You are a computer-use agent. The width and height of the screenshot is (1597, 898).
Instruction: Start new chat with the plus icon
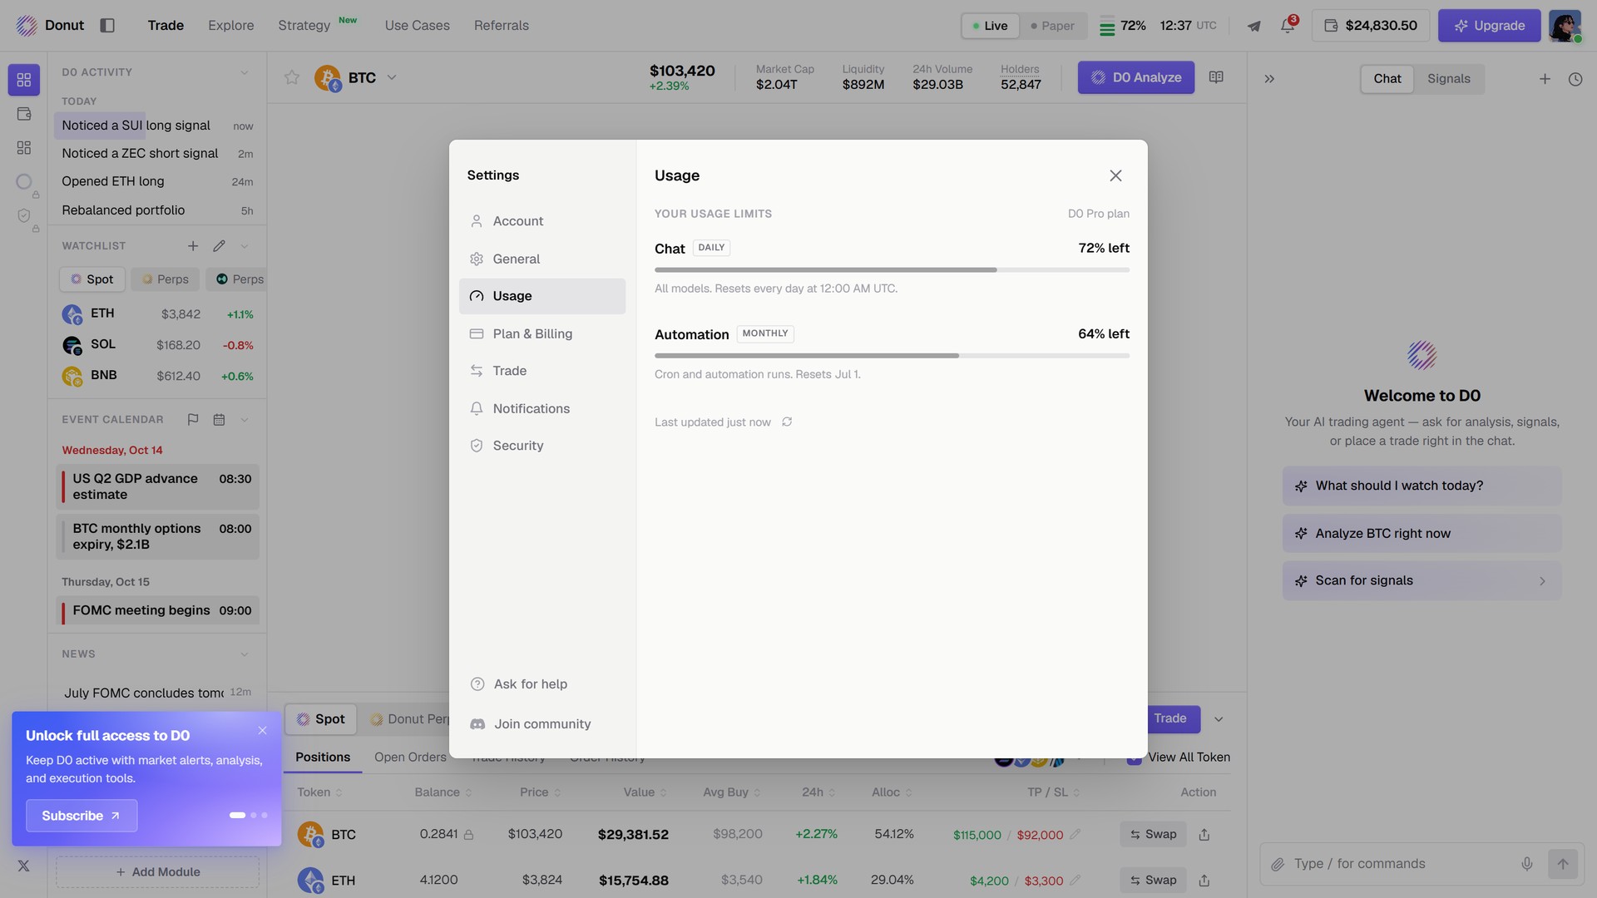click(x=1545, y=79)
